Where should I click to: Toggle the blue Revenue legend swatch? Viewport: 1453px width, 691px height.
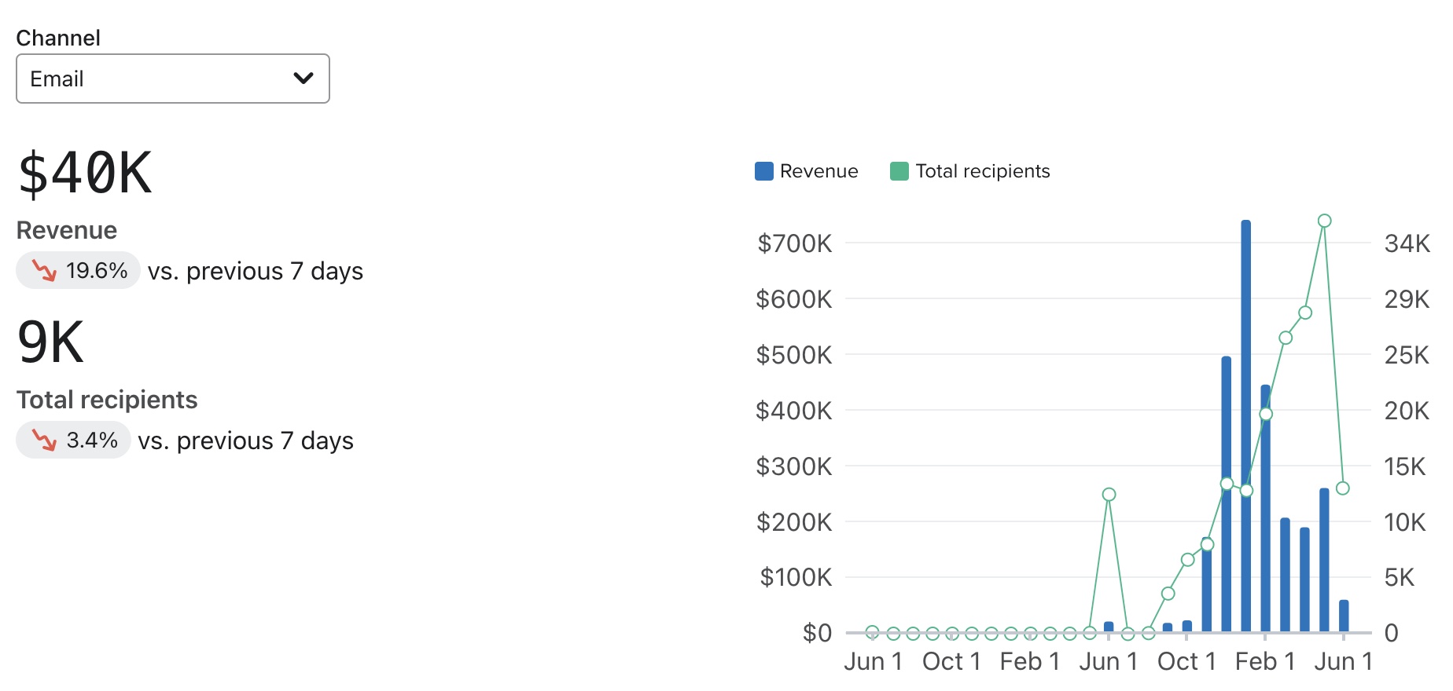[763, 171]
